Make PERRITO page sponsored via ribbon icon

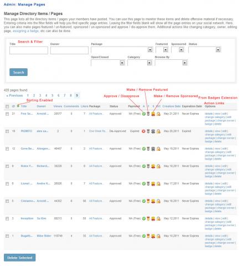(153, 131)
